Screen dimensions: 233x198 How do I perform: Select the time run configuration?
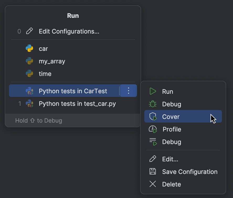pos(45,74)
